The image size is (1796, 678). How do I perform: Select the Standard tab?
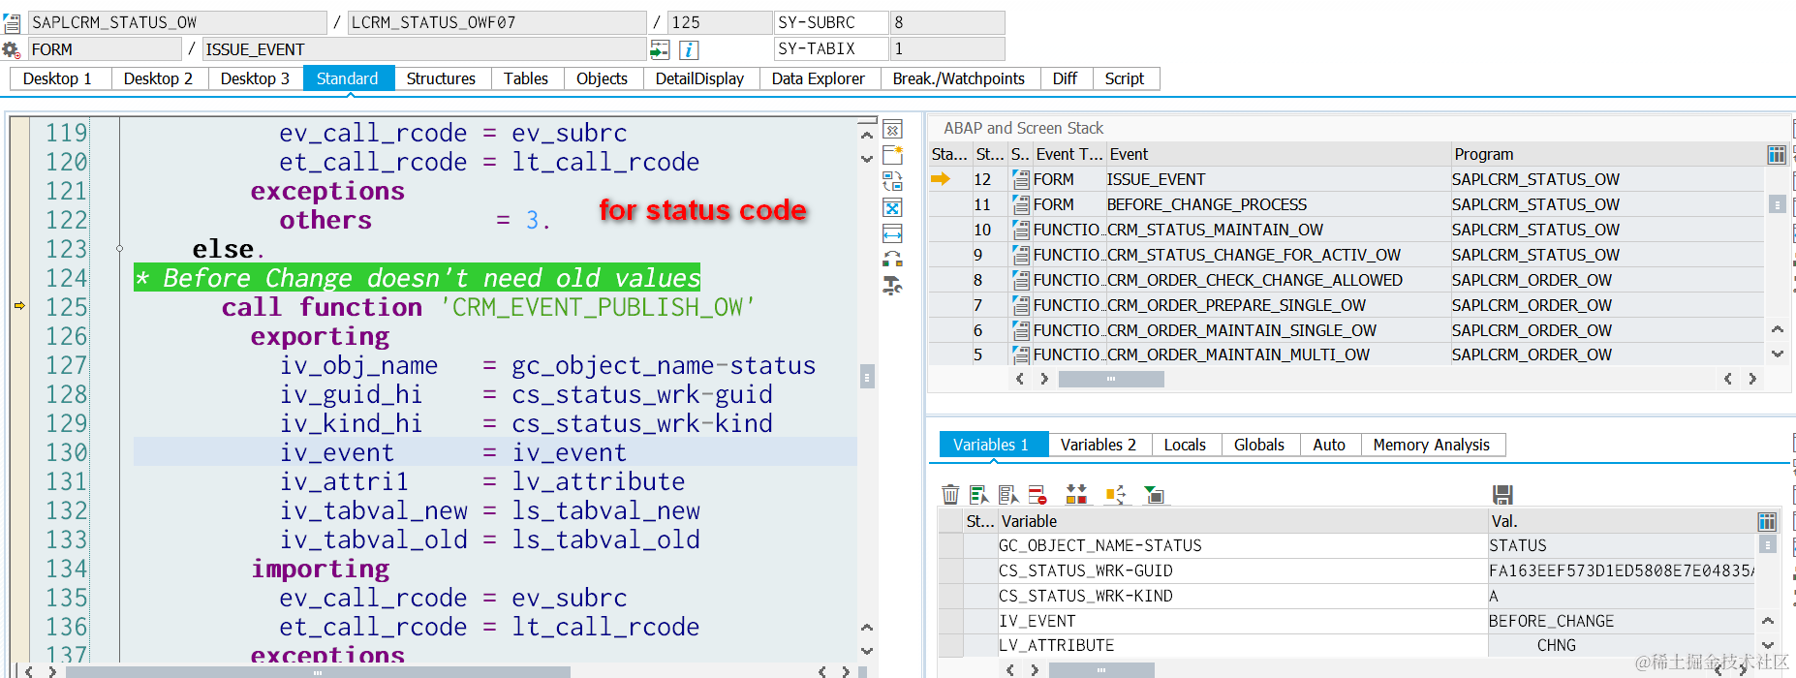tap(348, 78)
